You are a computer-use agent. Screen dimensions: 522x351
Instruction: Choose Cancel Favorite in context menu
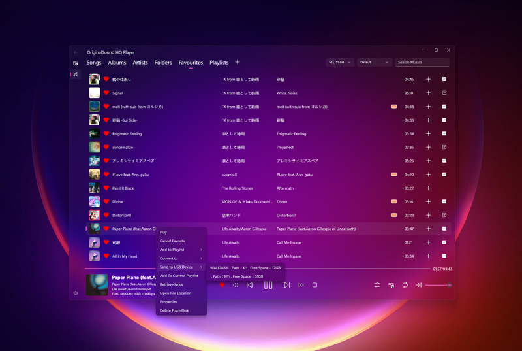(x=181, y=241)
